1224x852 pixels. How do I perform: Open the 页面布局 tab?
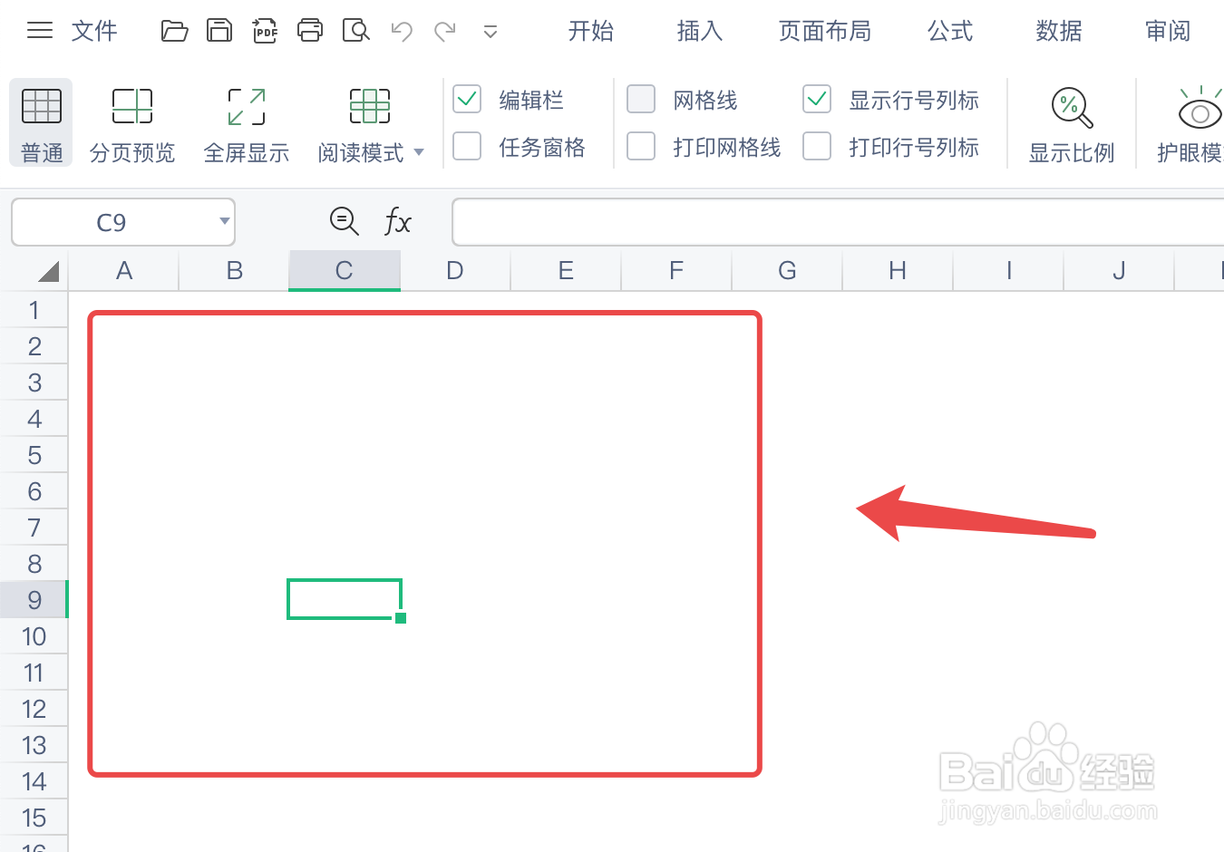click(x=825, y=31)
